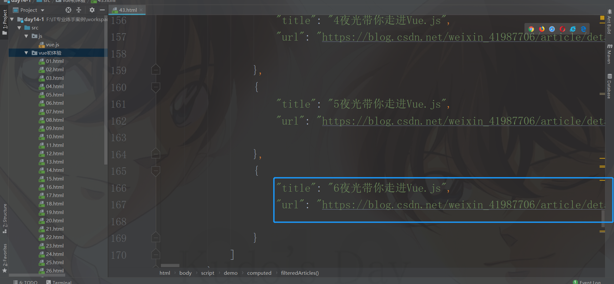The image size is (614, 284).
Task: Open file in Edge browser icon
Action: tap(583, 29)
